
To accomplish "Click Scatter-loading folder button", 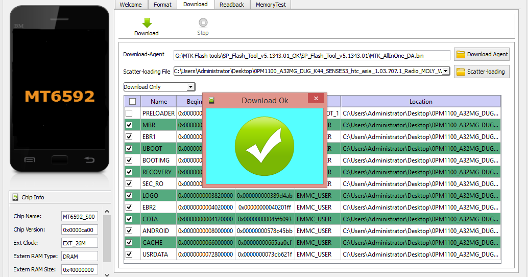I will [482, 72].
